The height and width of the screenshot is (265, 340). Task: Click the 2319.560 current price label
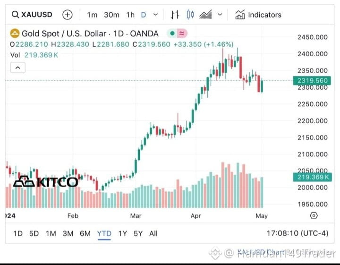[312, 80]
